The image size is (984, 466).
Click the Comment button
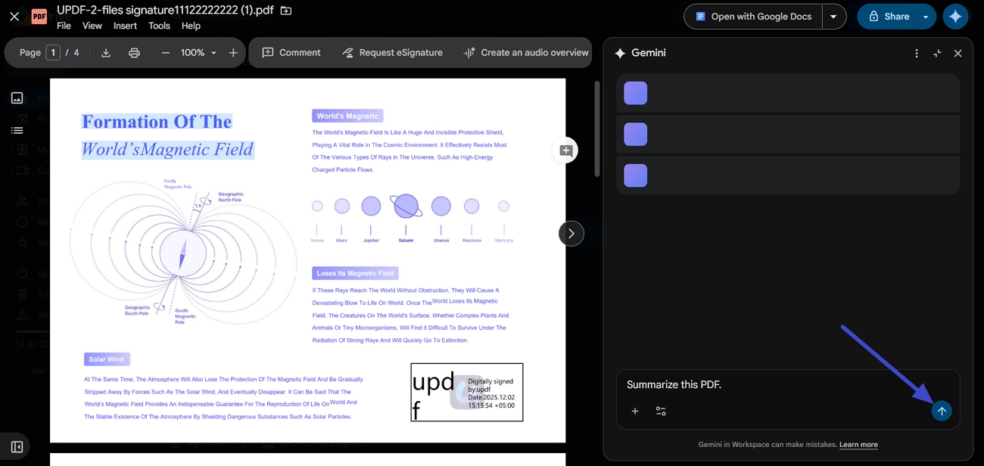tap(291, 53)
